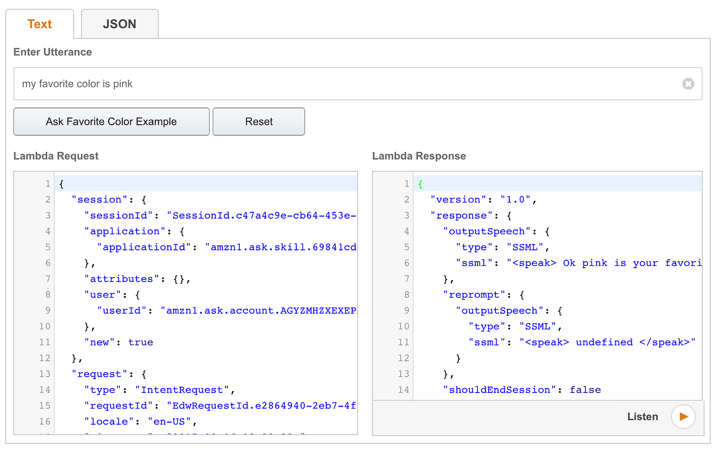Click the "type": "SSML" on response line 5

point(503,247)
